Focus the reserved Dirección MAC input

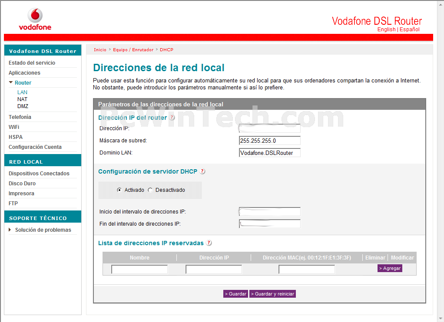pos(307,269)
